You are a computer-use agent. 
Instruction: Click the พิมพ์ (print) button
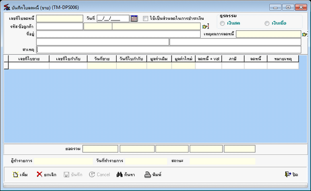coord(153,174)
